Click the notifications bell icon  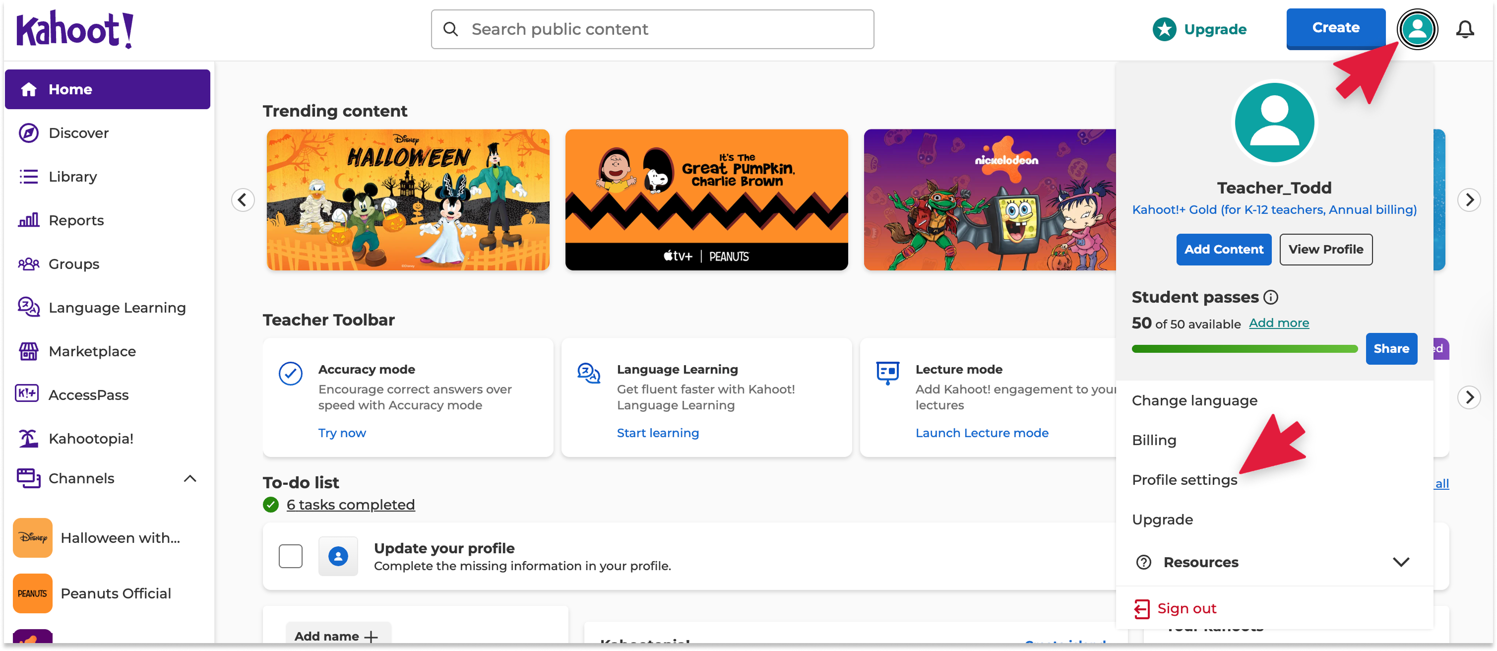[x=1464, y=29]
